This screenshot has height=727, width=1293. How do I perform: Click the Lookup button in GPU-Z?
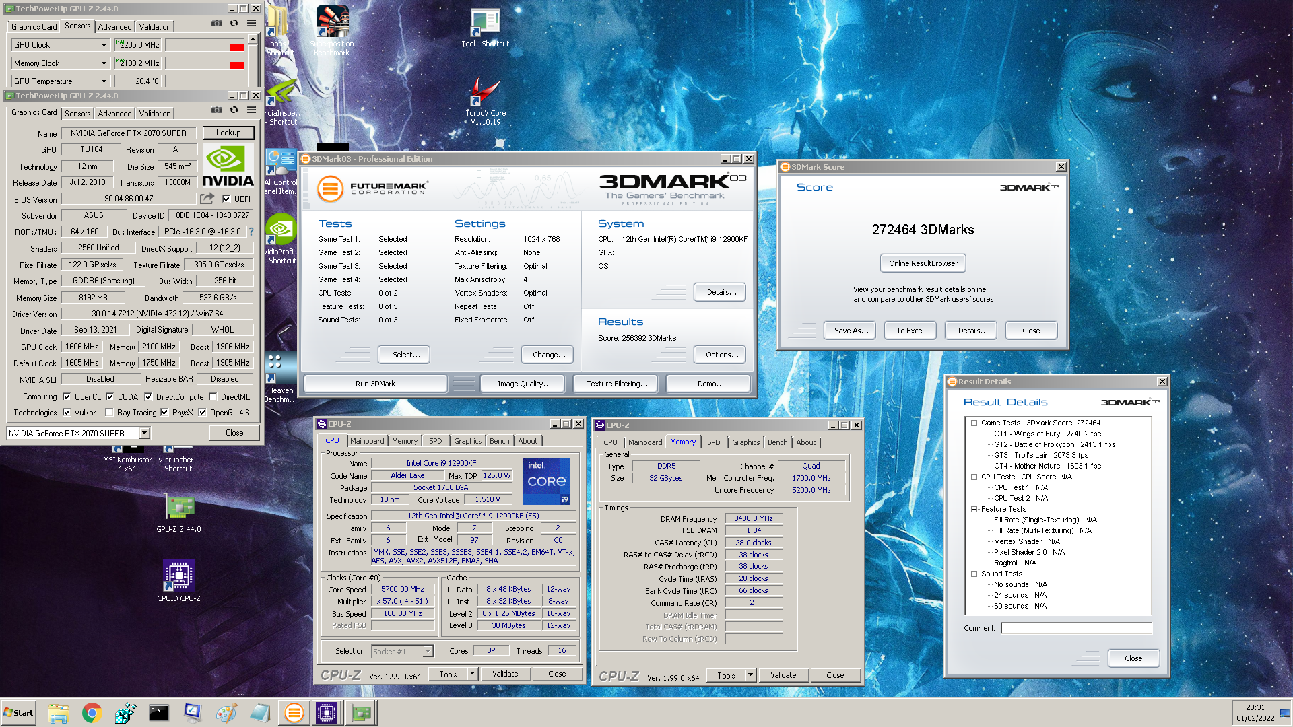(x=228, y=133)
